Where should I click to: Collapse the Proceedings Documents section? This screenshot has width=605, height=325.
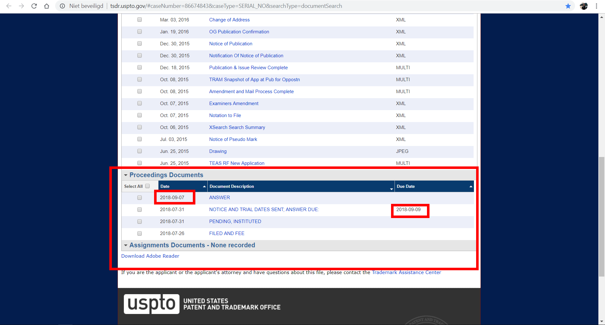click(126, 175)
